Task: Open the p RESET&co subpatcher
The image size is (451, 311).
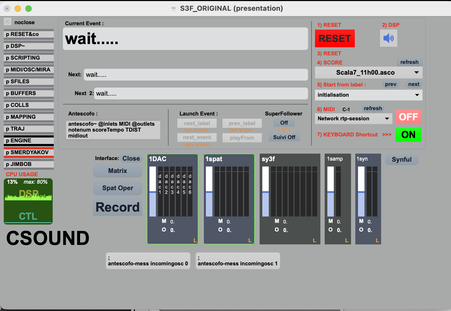Action: click(x=29, y=34)
